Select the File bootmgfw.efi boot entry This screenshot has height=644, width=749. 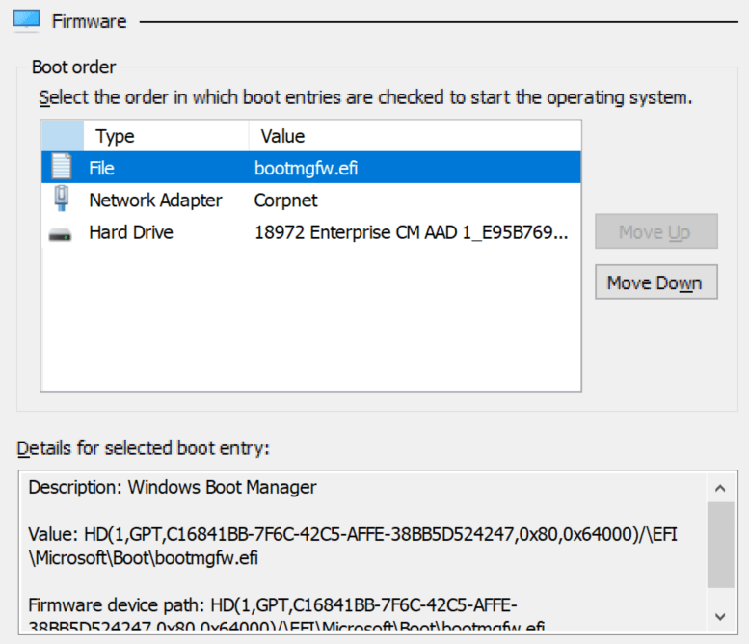[x=311, y=167]
